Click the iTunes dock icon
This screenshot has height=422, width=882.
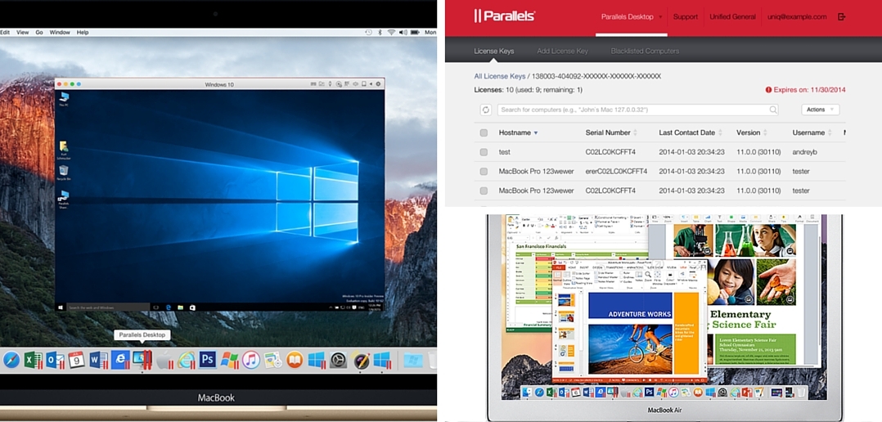(x=251, y=360)
